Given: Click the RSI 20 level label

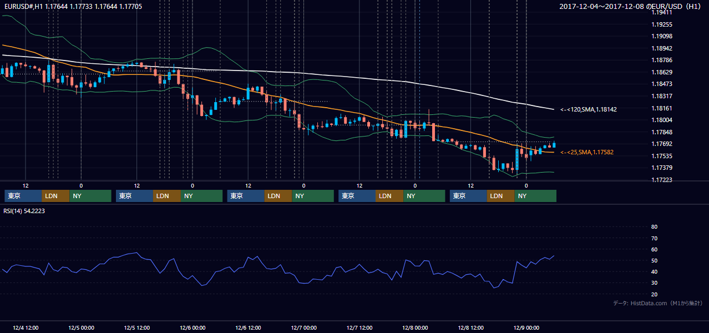Looking at the screenshot, I should (654, 294).
